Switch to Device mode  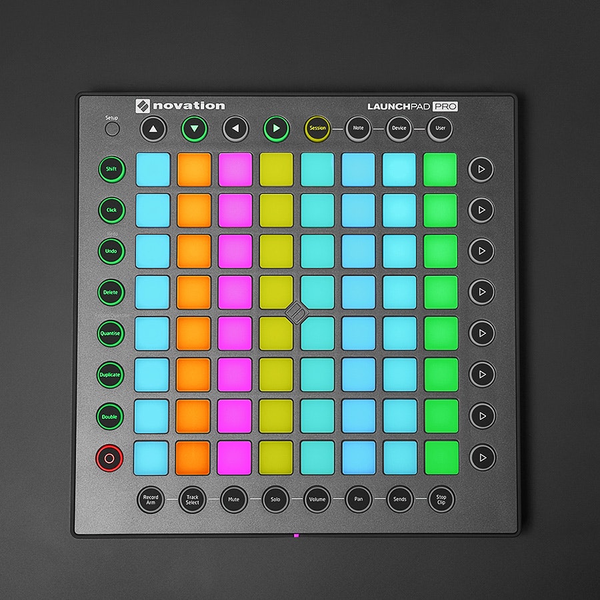tap(399, 128)
